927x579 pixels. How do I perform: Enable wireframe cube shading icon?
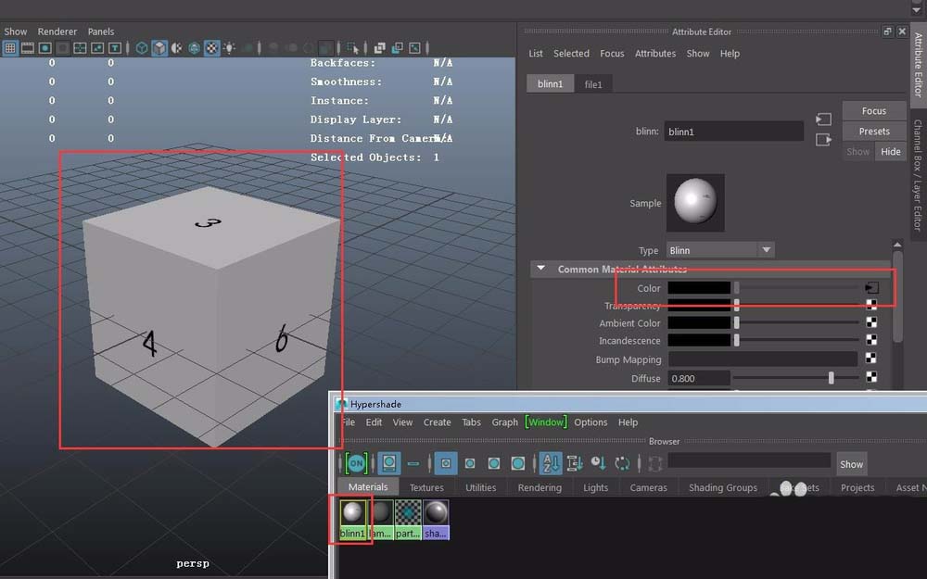(142, 48)
